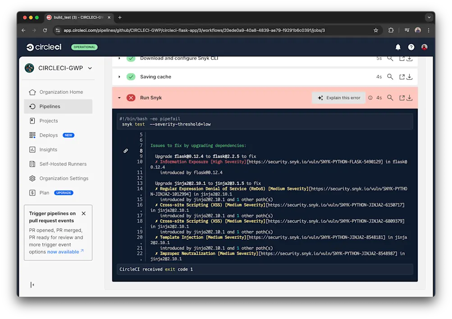452x319 pixels.
Task: Click the red failed status icon on Run Snyk
Action: [131, 98]
